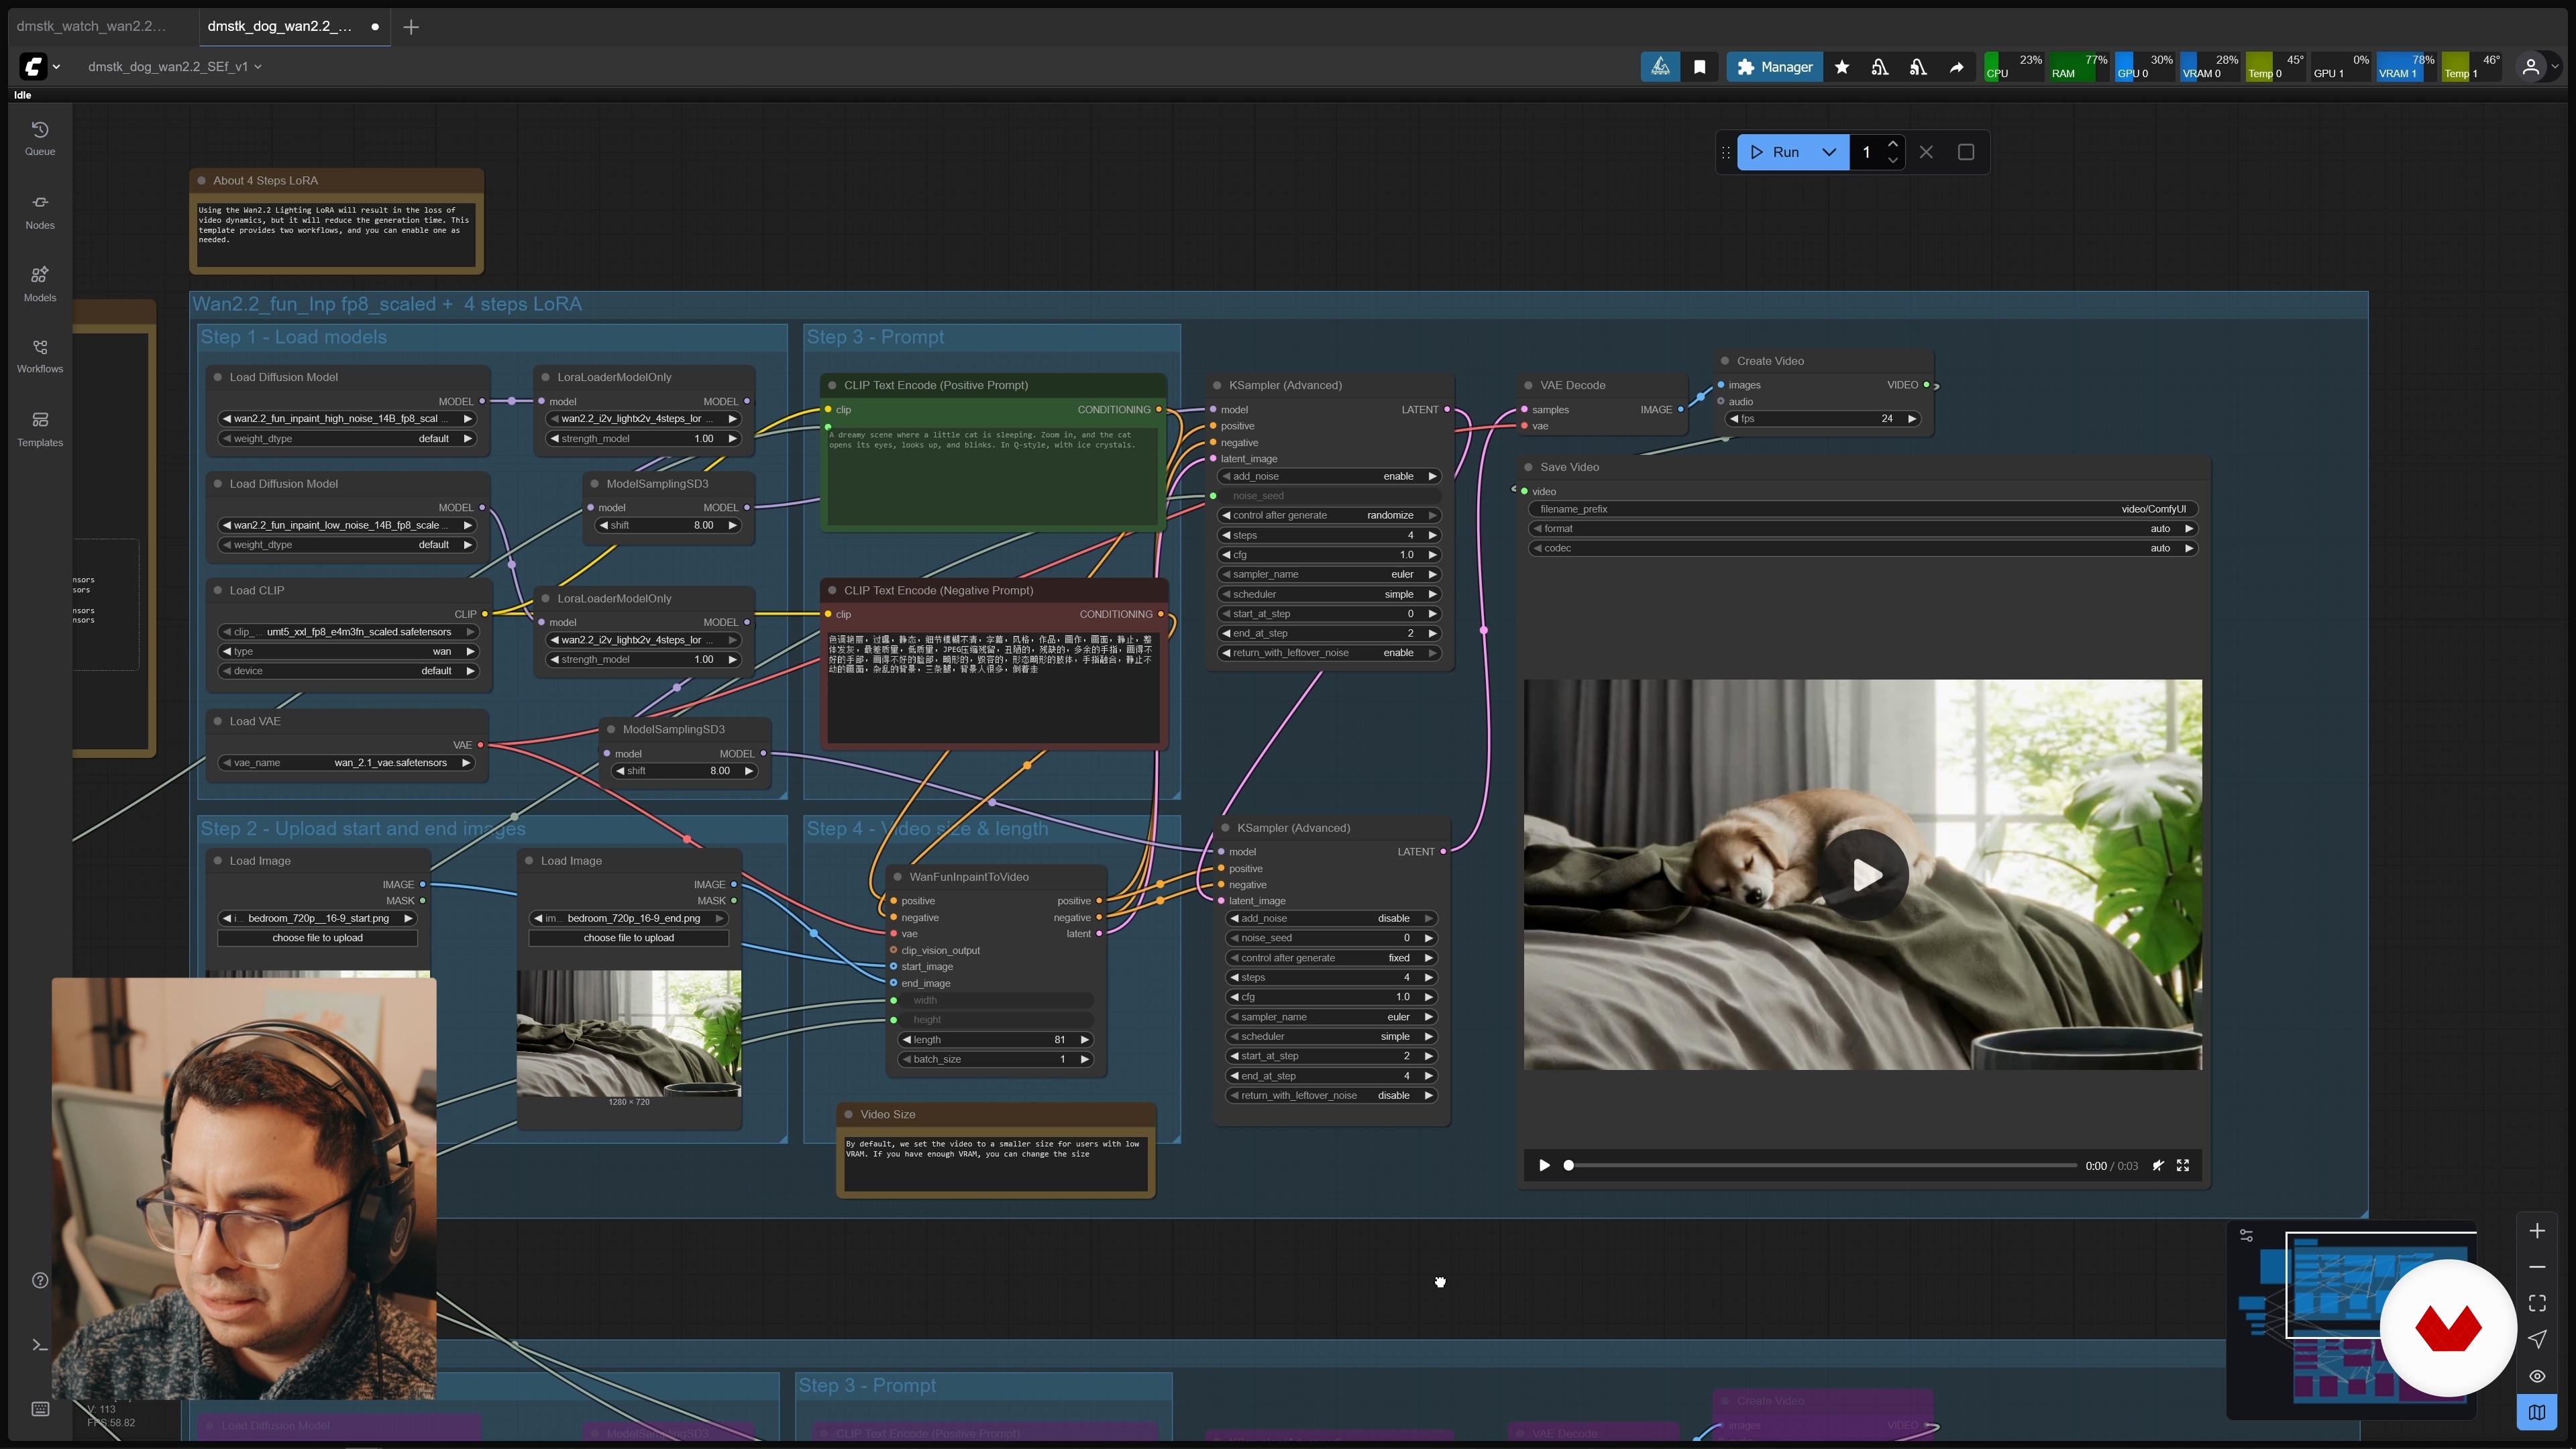Open the user profile avatar icon
2576x1449 pixels.
(2531, 67)
